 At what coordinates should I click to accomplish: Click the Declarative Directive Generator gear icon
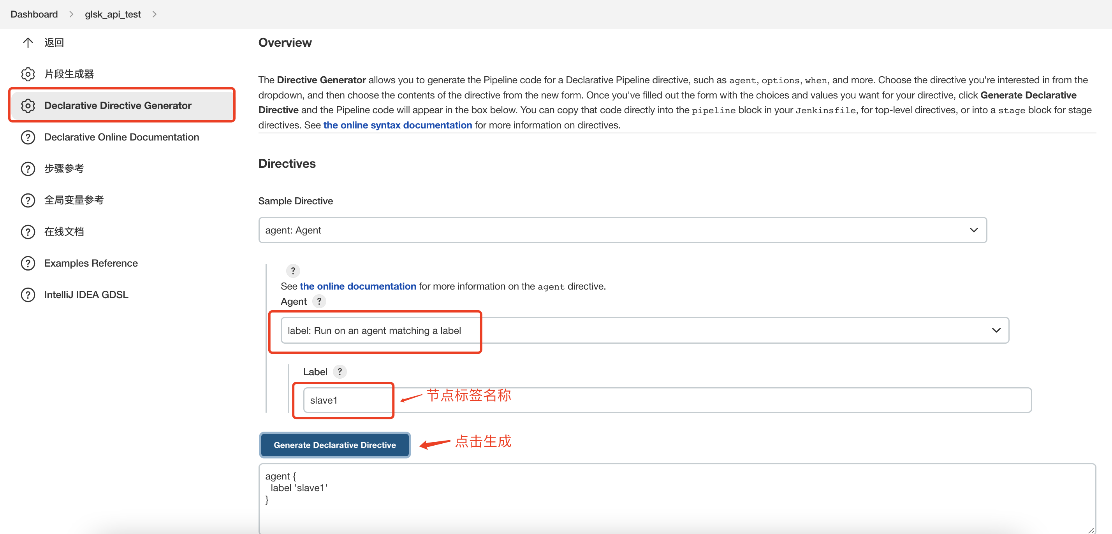click(x=28, y=105)
